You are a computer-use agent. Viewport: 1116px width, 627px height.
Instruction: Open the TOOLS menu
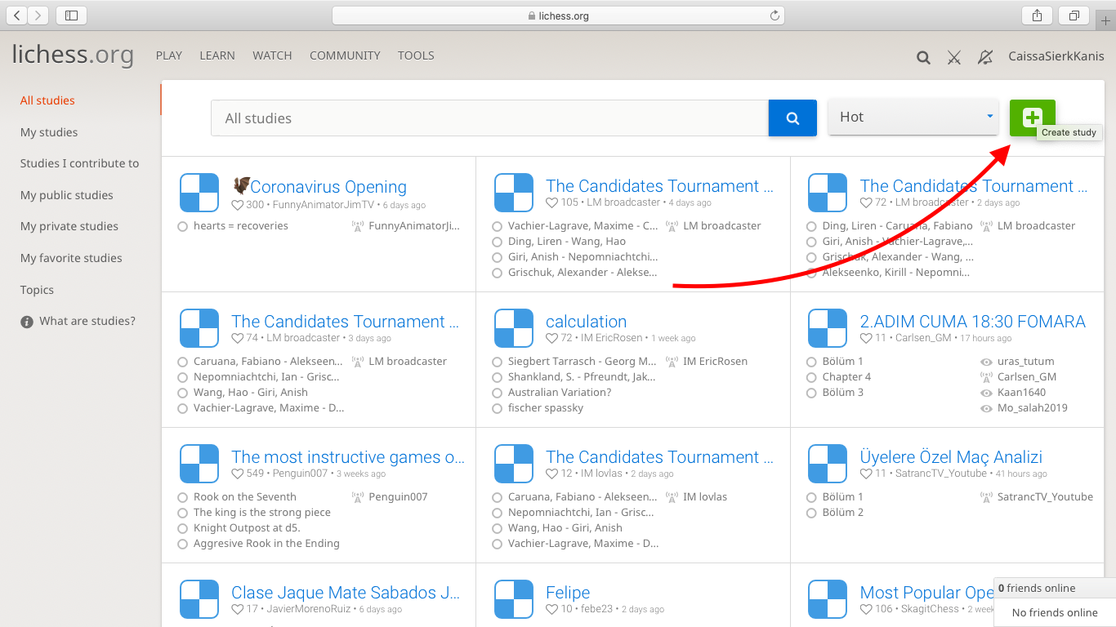(x=416, y=56)
